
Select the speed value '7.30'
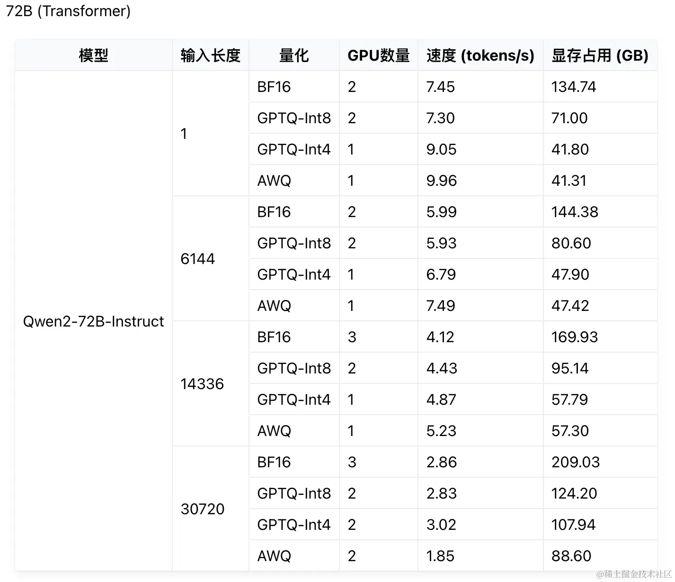[440, 118]
